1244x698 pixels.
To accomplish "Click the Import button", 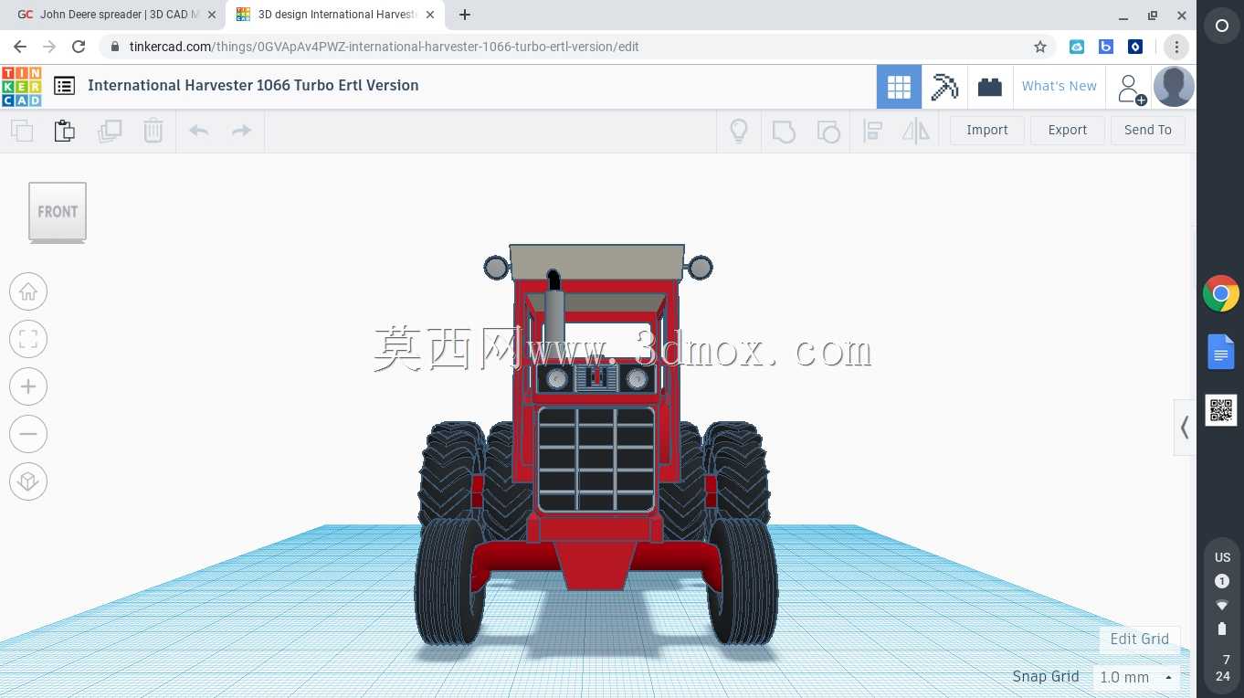I will pos(987,131).
